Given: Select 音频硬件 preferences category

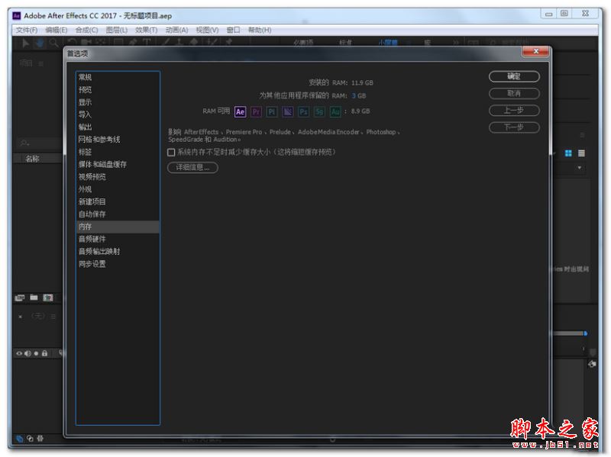Looking at the screenshot, I should tap(118, 239).
